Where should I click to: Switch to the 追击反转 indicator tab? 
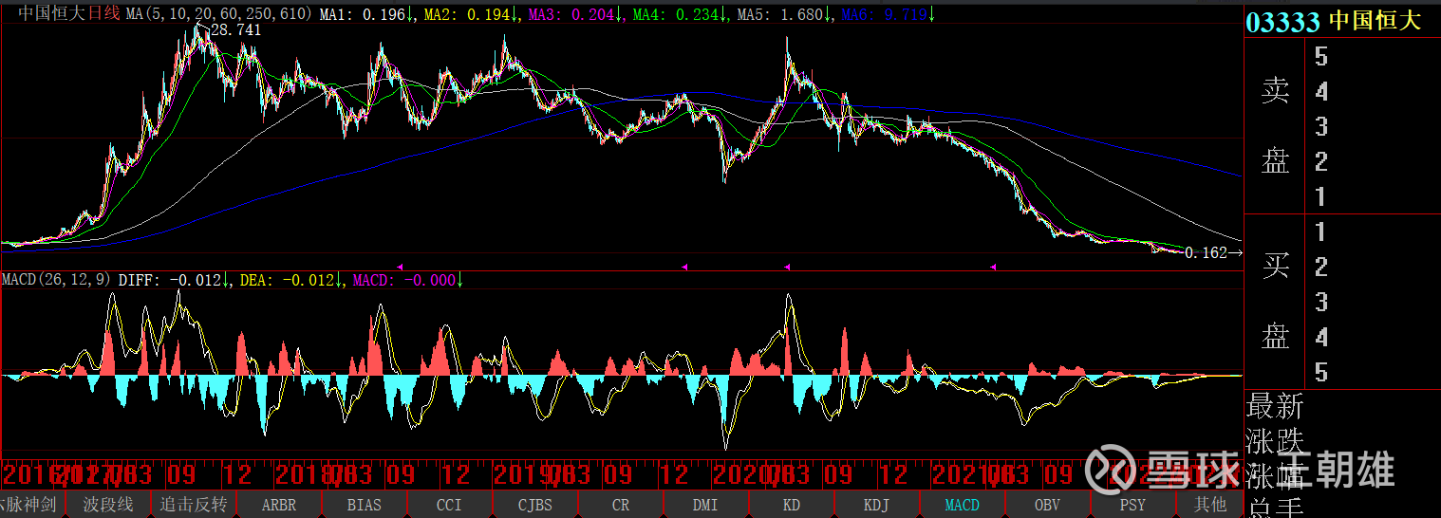point(194,505)
